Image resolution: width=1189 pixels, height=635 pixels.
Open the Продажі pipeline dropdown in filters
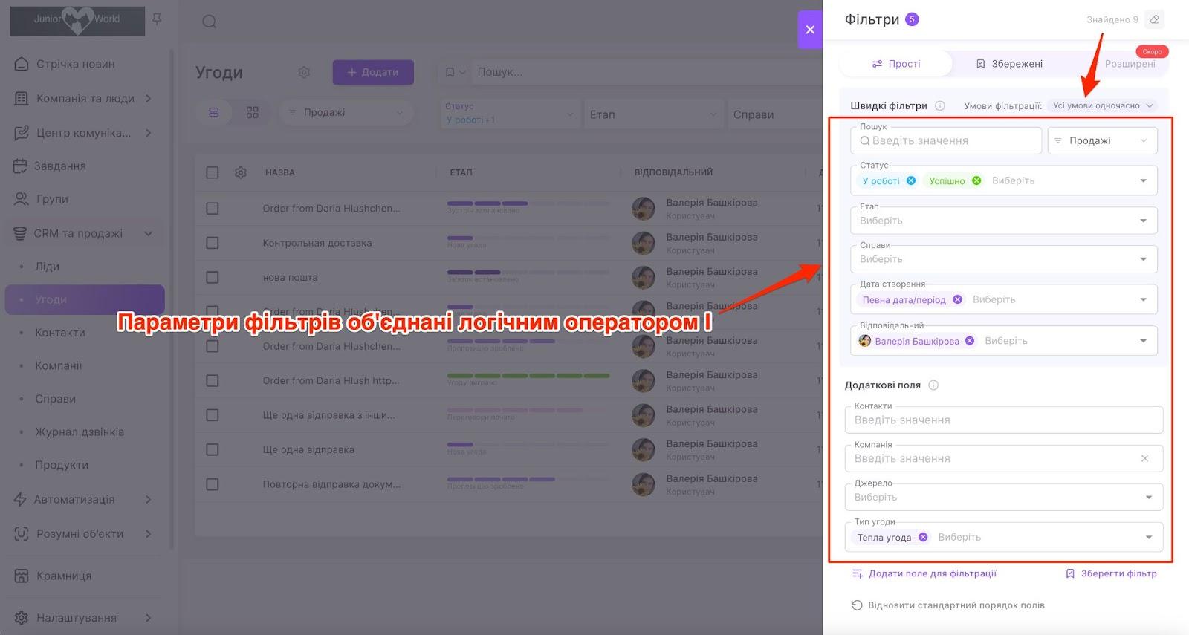point(1102,140)
